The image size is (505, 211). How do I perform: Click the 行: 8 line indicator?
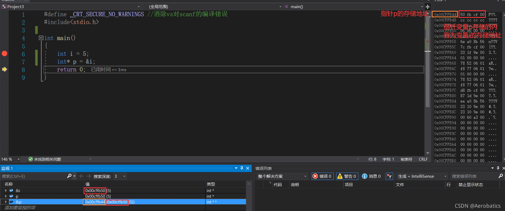372,159
